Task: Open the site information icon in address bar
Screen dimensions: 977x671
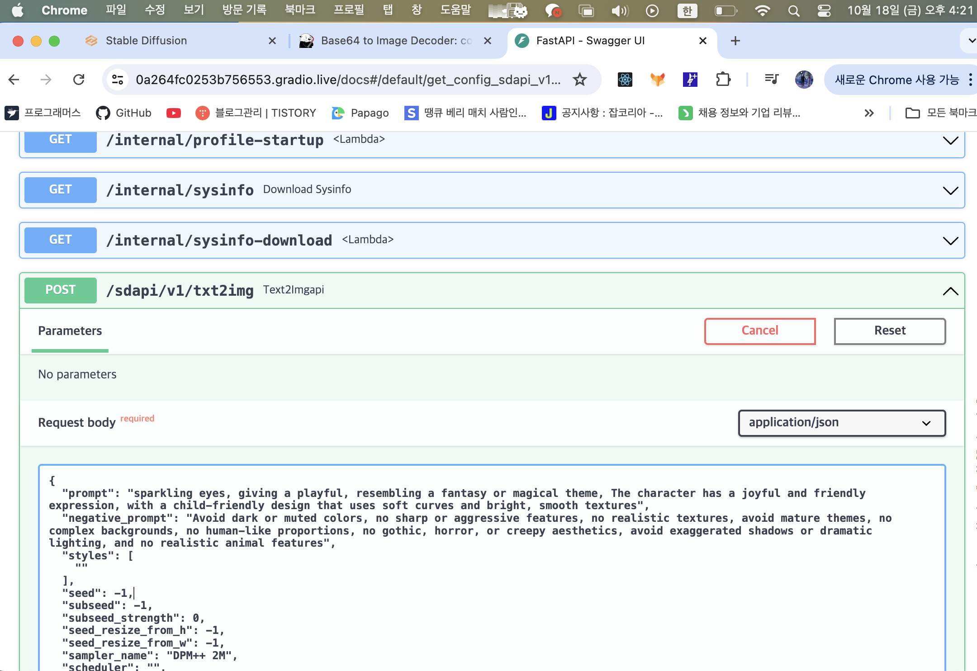Action: point(118,80)
